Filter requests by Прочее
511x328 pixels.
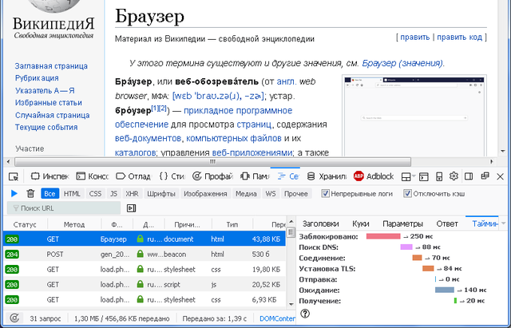point(296,193)
